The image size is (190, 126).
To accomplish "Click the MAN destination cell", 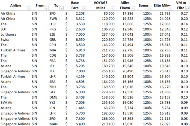I will pos(53,124).
